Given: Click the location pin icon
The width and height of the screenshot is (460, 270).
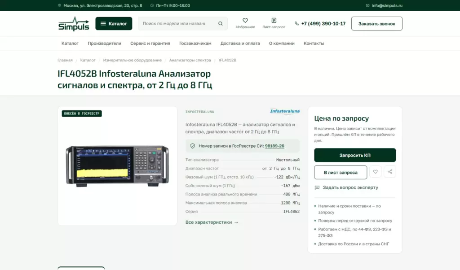Looking at the screenshot, I should pos(60,5).
